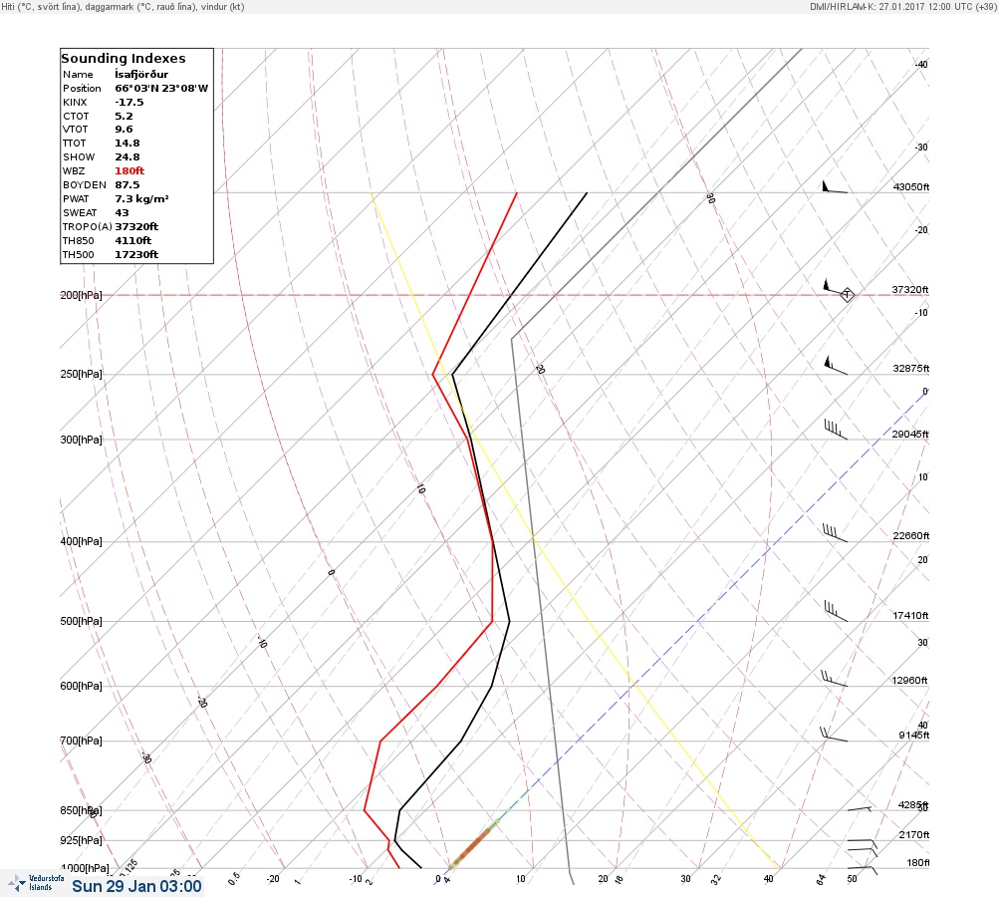Click the TROPO(A) label in index box

88,227
